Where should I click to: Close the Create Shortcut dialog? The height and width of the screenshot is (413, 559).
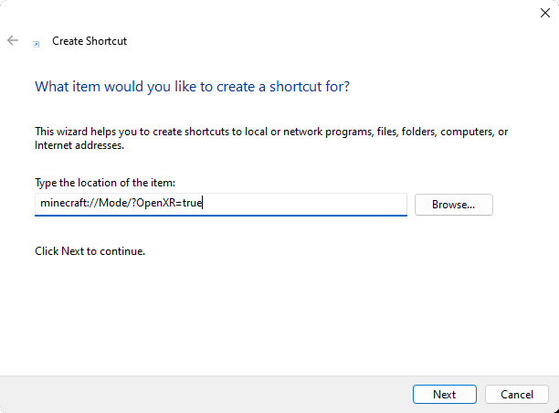click(x=545, y=13)
